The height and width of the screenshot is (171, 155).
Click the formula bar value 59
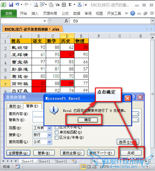point(76,21)
